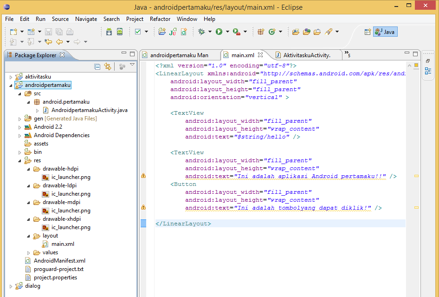Select Android Dependencies entry

point(62,135)
